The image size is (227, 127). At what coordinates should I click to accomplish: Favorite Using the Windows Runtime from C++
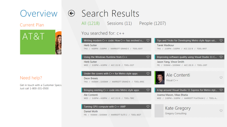[x=148, y=57]
